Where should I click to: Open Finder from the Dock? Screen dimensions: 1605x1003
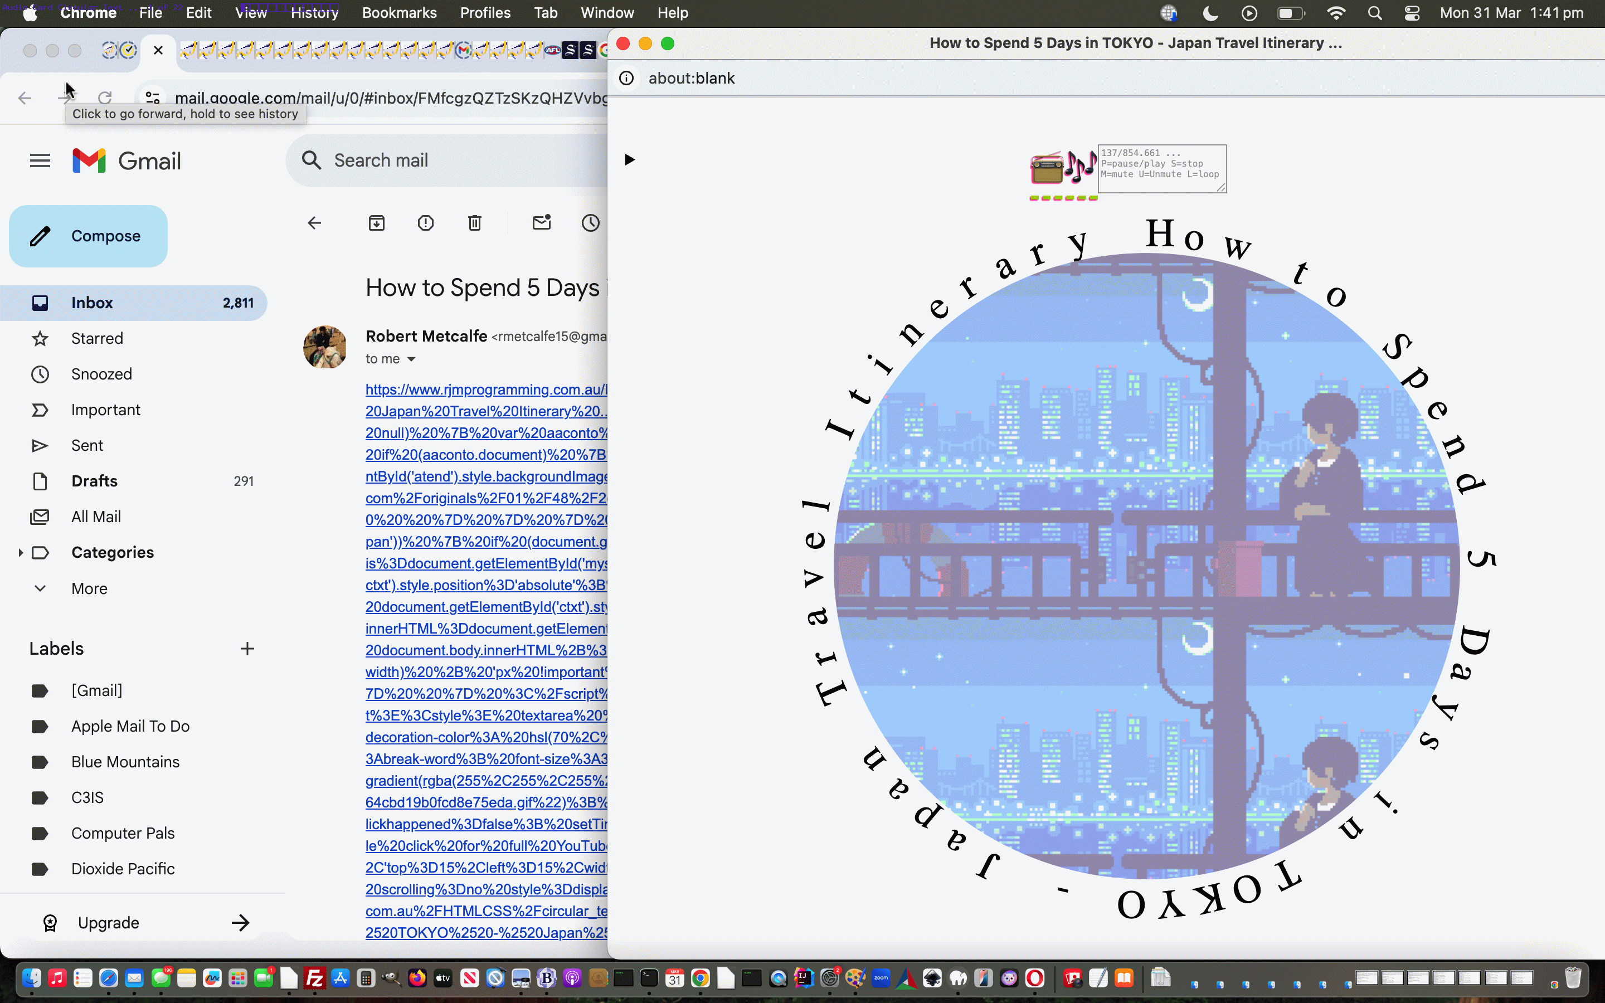click(32, 978)
